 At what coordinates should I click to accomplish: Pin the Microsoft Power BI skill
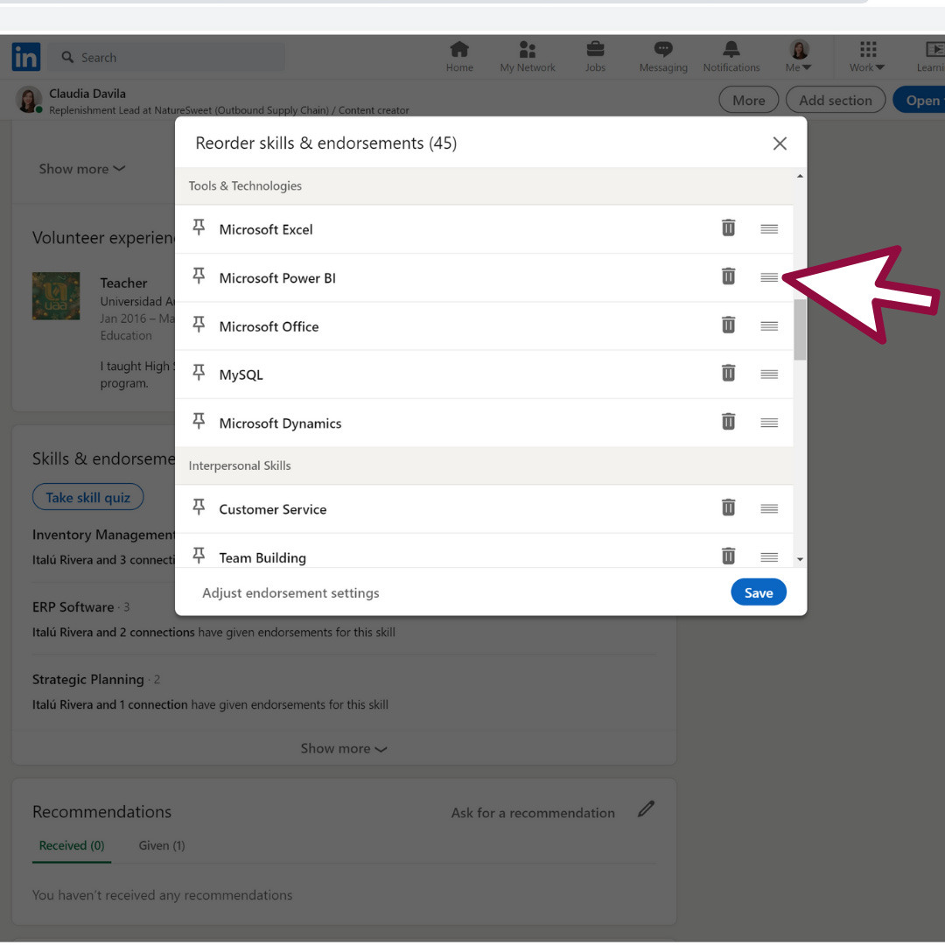199,276
